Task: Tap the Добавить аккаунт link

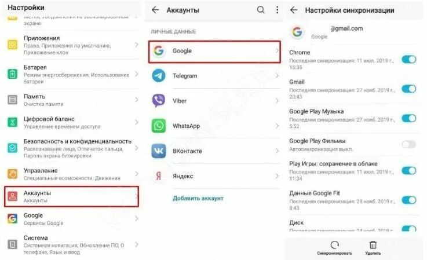Action: click(x=198, y=198)
